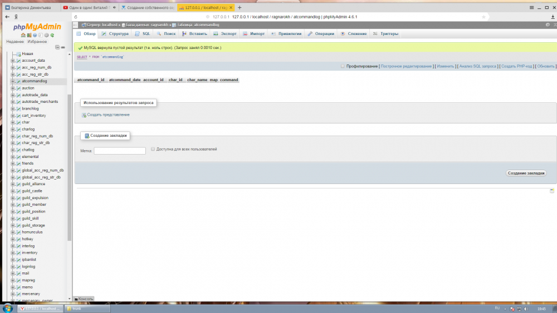Image resolution: width=557 pixels, height=313 pixels.
Task: Open the 'Экспорт' tab
Action: click(225, 34)
